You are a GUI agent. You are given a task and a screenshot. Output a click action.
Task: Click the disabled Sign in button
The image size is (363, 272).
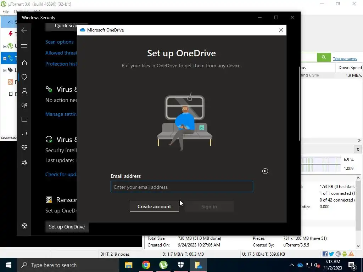point(209,206)
